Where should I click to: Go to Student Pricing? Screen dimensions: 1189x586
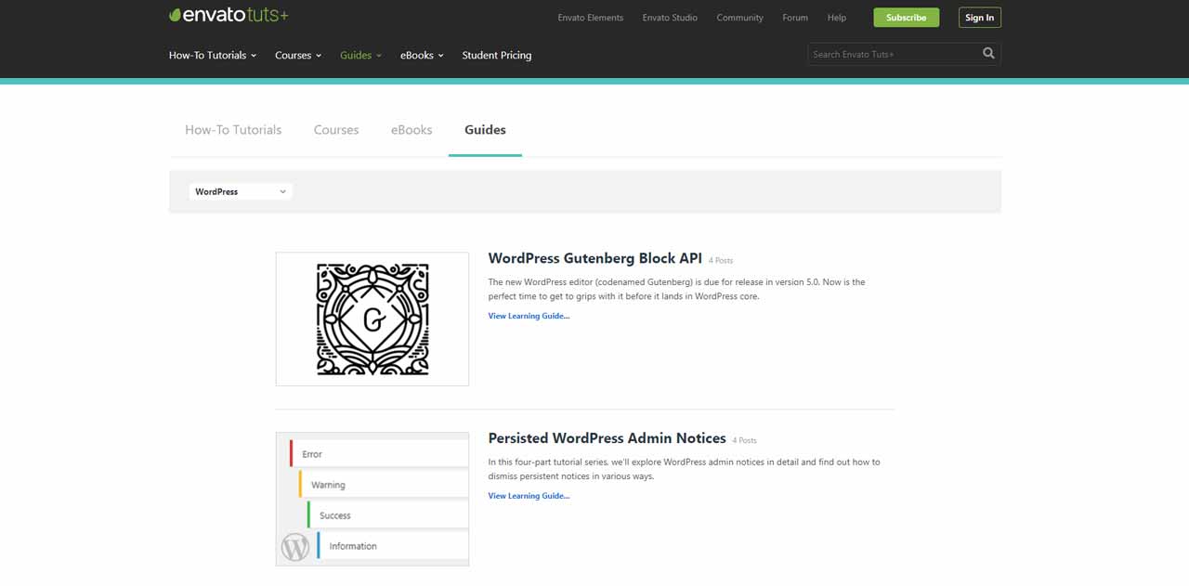tap(497, 55)
